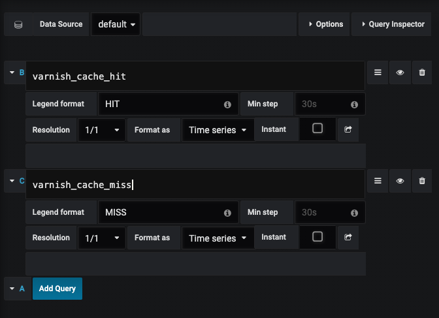Click query letter C label
Screen dimensions: 439x318
(x=22, y=181)
